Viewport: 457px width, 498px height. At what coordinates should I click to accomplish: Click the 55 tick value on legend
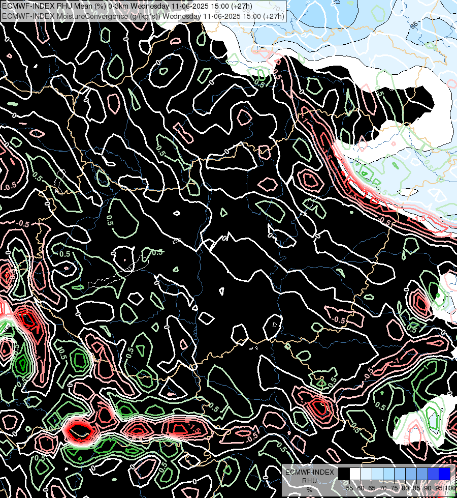349,488
